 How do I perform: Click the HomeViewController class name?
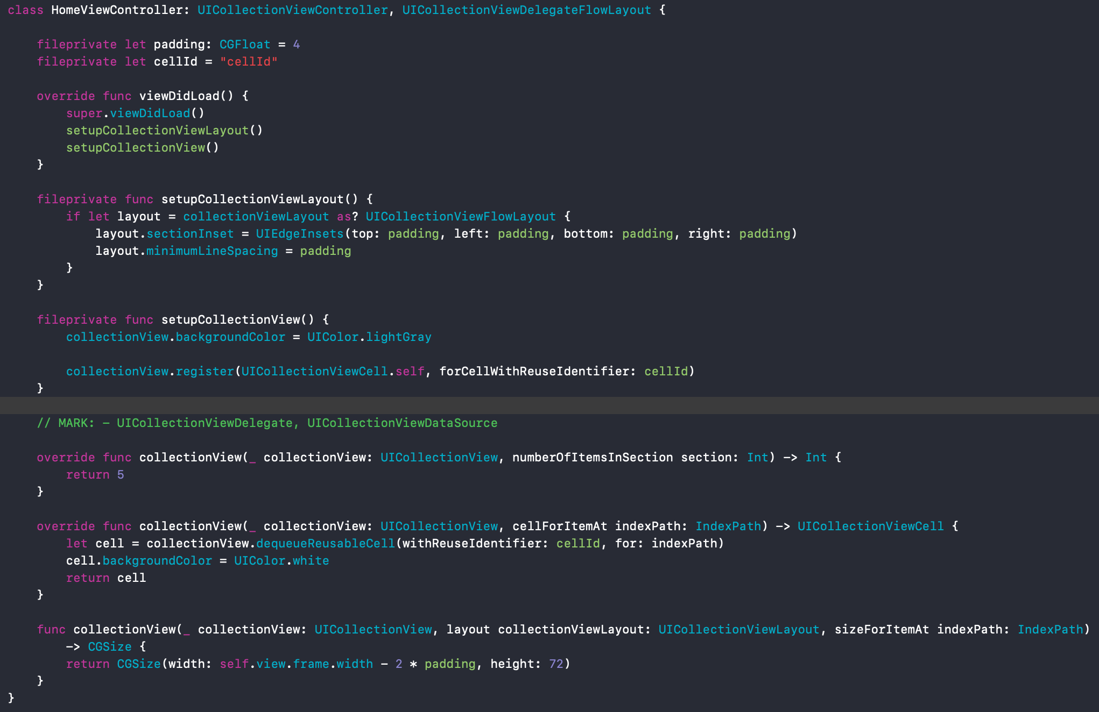[117, 10]
